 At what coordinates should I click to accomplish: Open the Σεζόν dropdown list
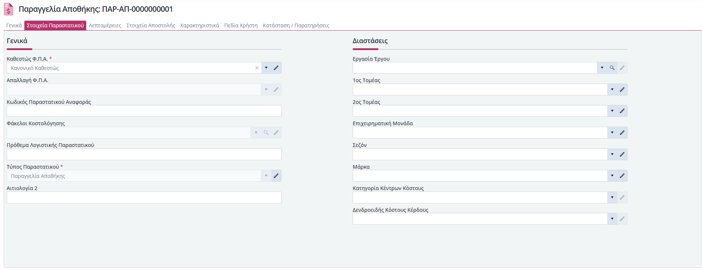point(612,154)
